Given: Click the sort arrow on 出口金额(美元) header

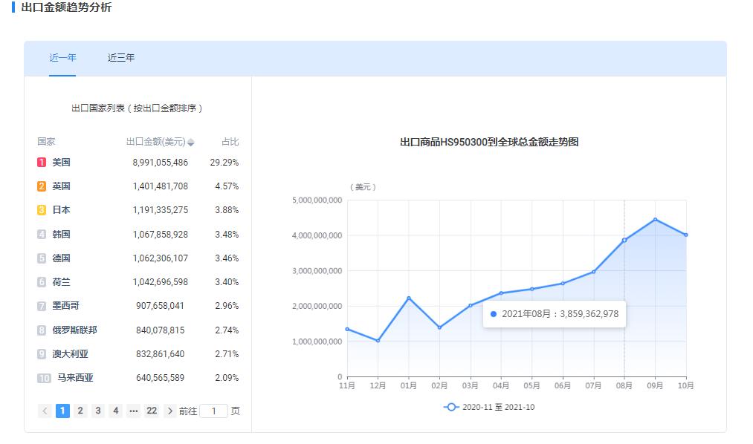Looking at the screenshot, I should point(191,143).
